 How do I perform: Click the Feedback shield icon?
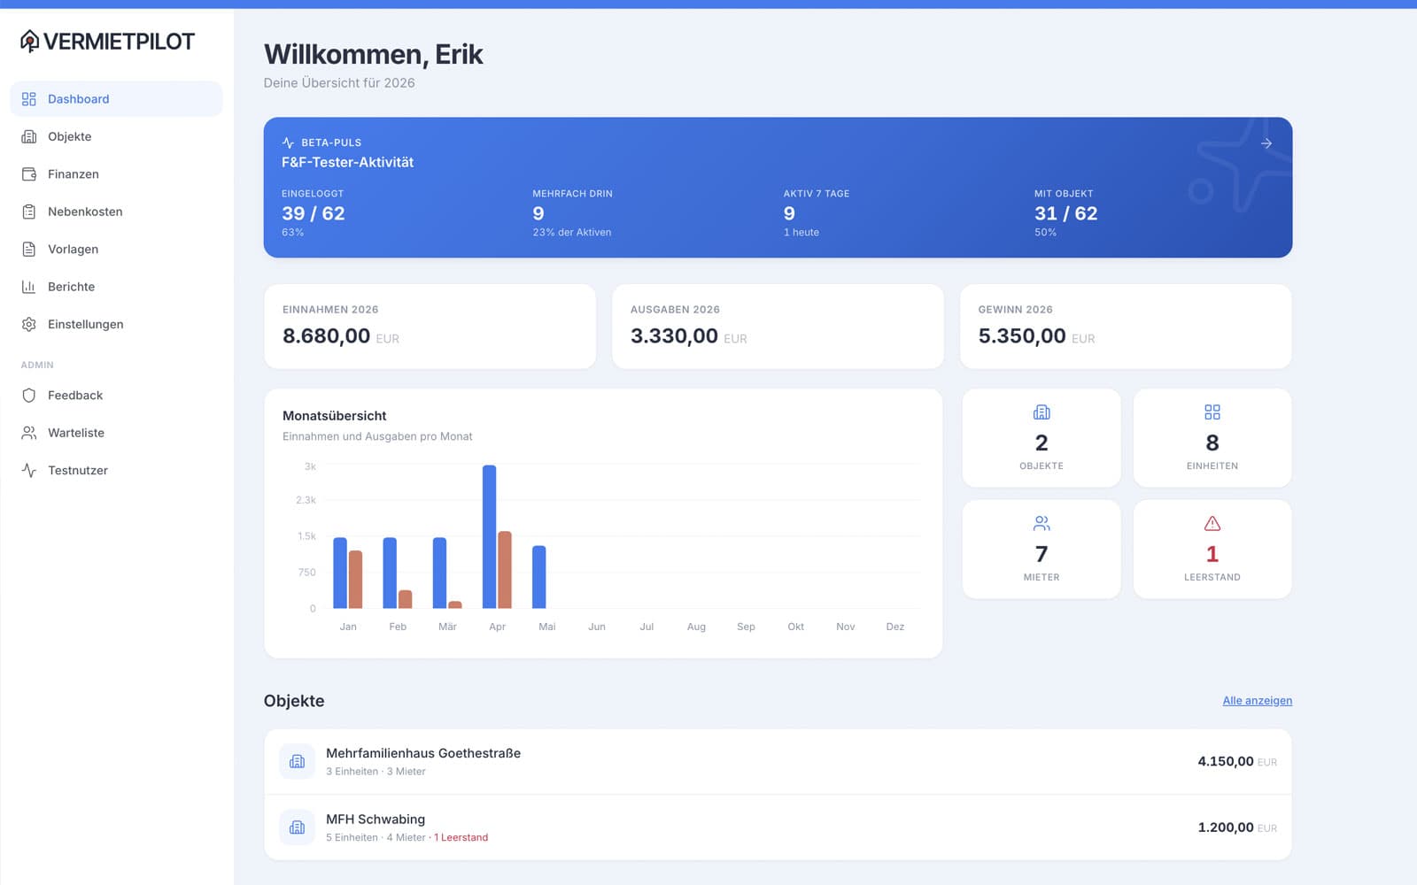[29, 396]
